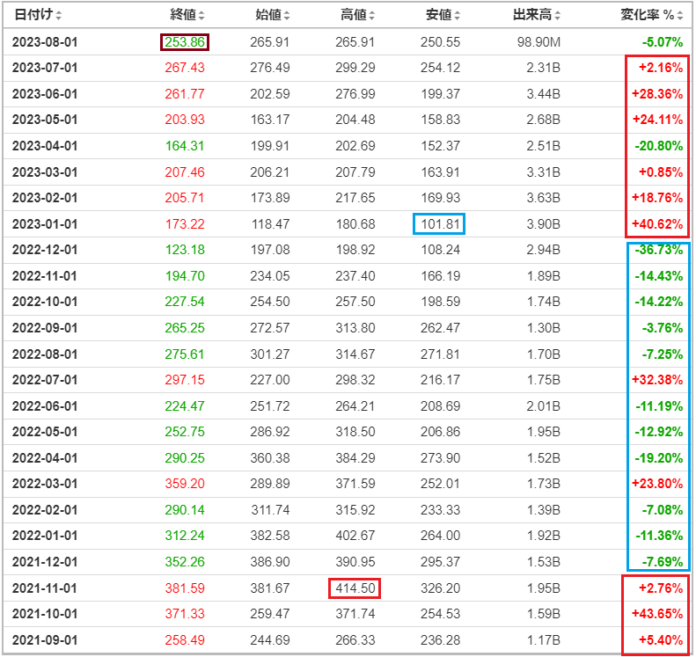Select the change rate -19.20%
This screenshot has height=657, width=696.
click(659, 458)
